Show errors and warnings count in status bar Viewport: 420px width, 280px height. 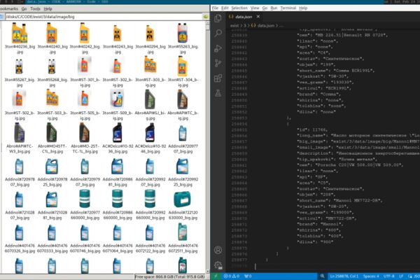pos(232,276)
